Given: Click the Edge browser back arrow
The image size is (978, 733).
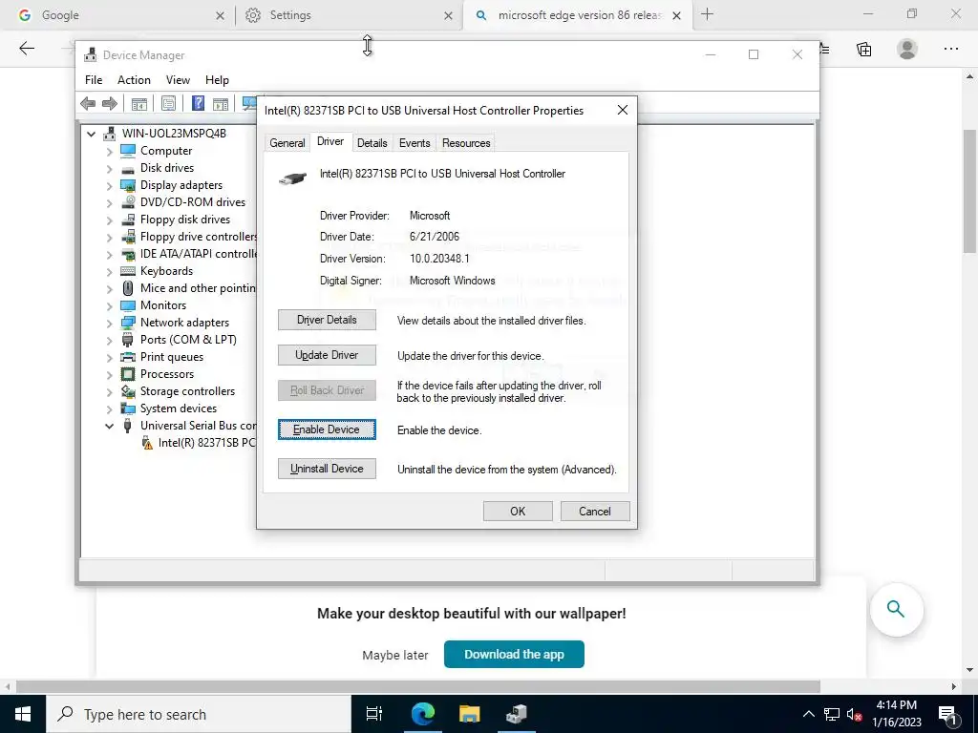Looking at the screenshot, I should pos(27,49).
